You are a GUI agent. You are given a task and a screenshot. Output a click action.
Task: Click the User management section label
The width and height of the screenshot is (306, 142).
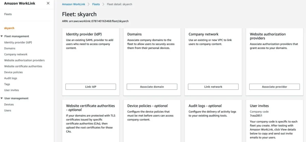click(x=16, y=98)
